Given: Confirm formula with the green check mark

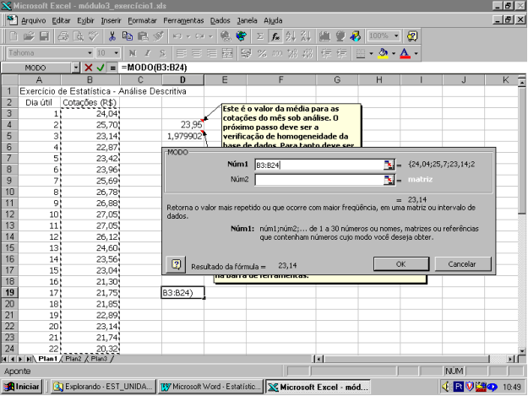Looking at the screenshot, I should pos(101,67).
